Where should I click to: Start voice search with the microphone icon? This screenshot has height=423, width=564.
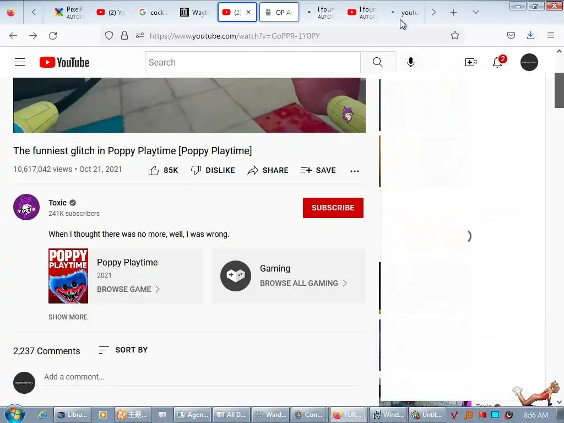coord(410,62)
